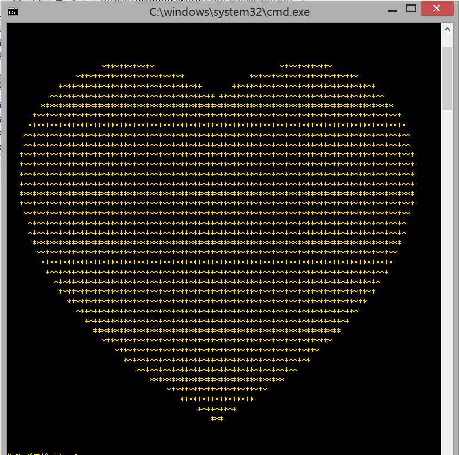Viewport: 459px width, 455px height.
Task: Click the vertical scrollbar thumb
Action: (x=447, y=78)
